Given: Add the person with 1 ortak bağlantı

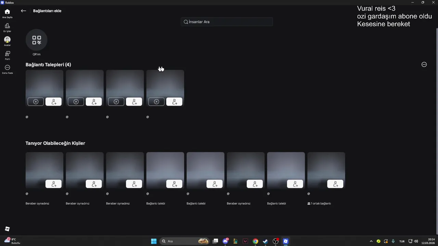Looking at the screenshot, I should click(x=335, y=184).
